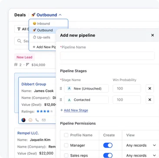Close the Add new pipeline dialog
The height and width of the screenshot is (158, 159).
point(152,35)
